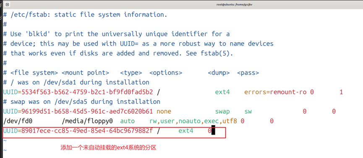Click fstab(5) reference in the comment
363x158 pixels.
[x=219, y=54]
